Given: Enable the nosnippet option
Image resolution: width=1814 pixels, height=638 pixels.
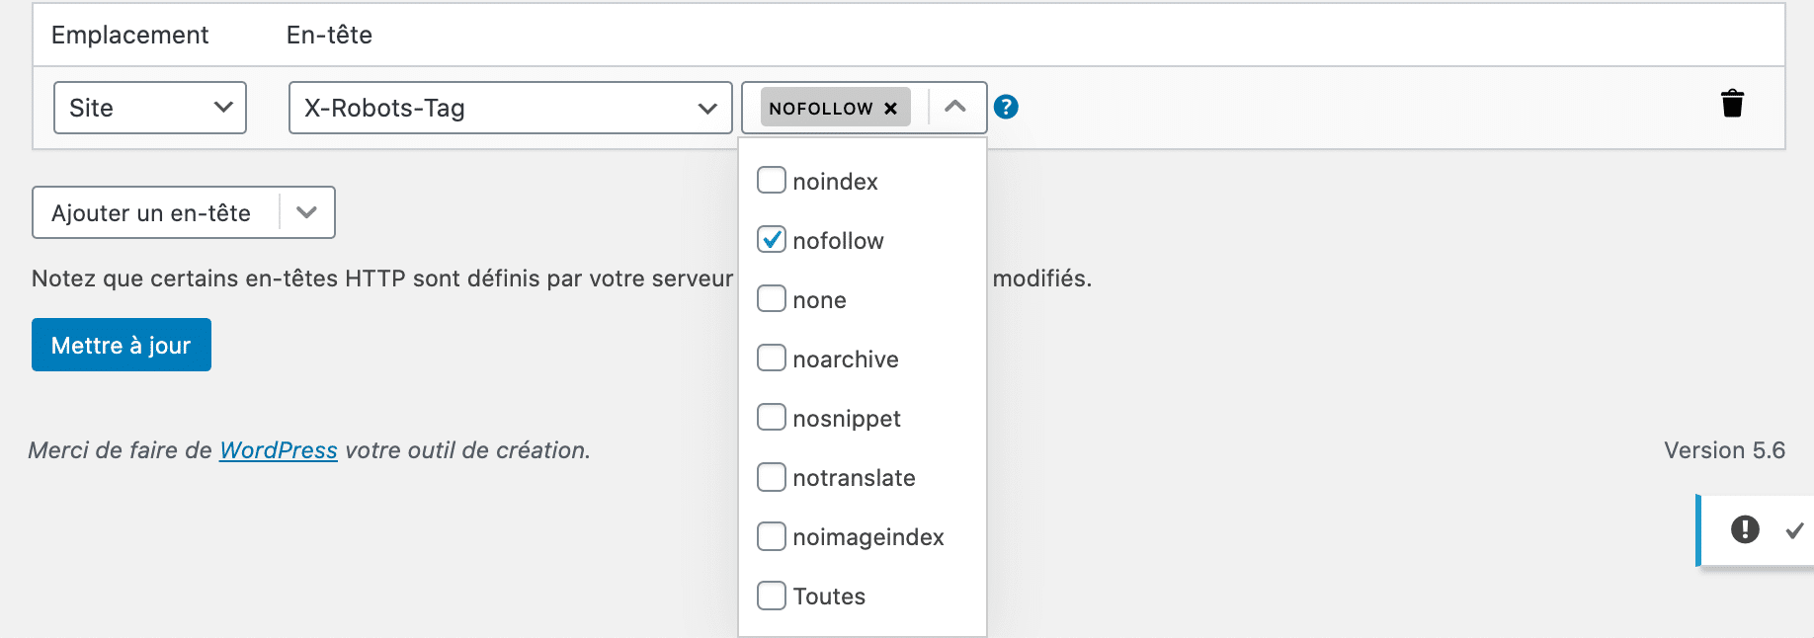Looking at the screenshot, I should click(x=771, y=418).
